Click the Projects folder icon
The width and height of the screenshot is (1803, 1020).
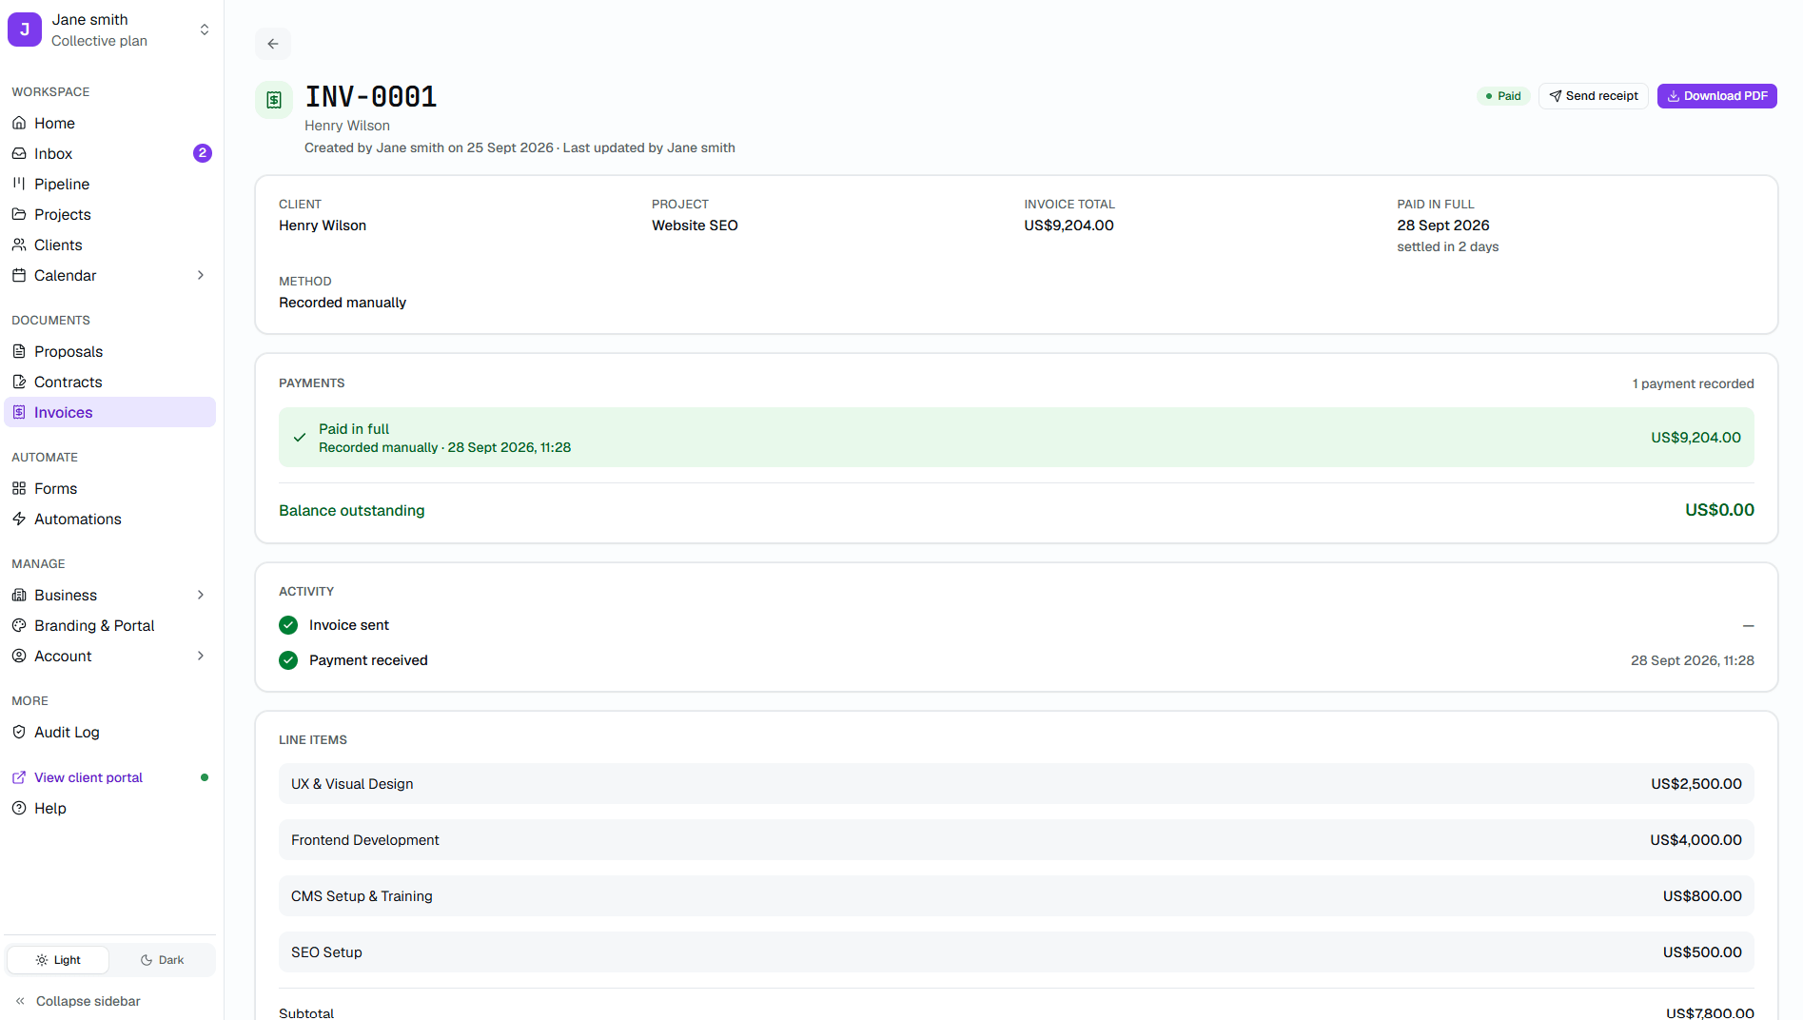point(19,214)
